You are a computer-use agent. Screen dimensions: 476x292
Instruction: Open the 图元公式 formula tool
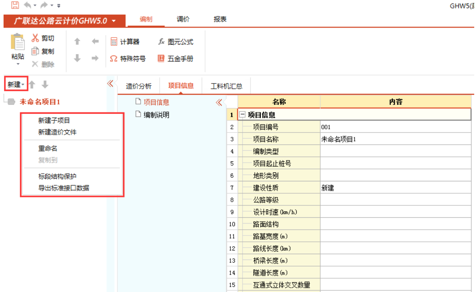[176, 42]
